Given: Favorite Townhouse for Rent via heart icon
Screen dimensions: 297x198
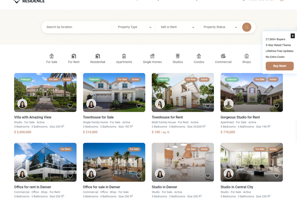Looking at the screenshot, I should [x=208, y=106].
